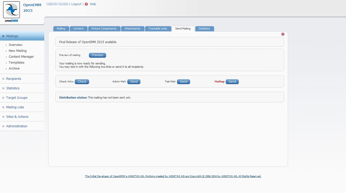
Task: Click the red "Mailing:" label
Action: (x=220, y=82)
